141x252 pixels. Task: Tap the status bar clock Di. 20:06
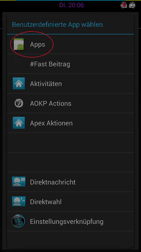[71, 5]
